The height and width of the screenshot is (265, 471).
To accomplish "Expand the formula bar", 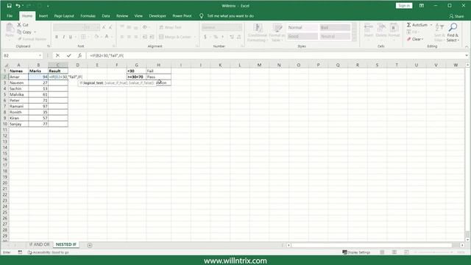I will click(x=467, y=56).
